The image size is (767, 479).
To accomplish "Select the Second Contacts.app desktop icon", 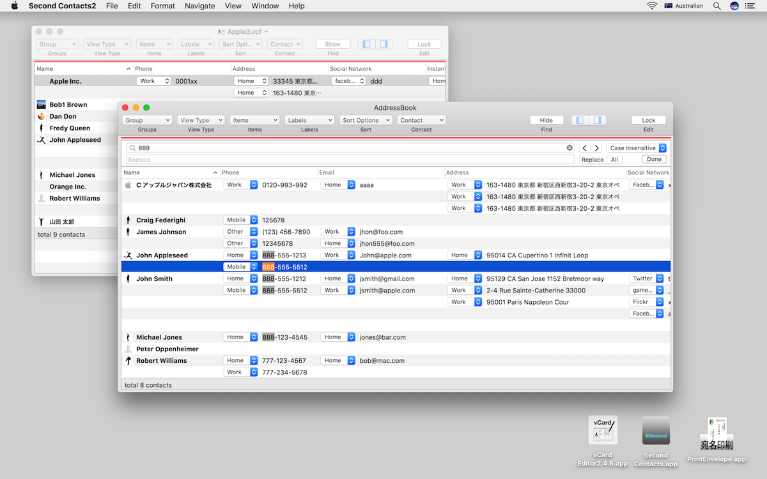I will [x=656, y=430].
